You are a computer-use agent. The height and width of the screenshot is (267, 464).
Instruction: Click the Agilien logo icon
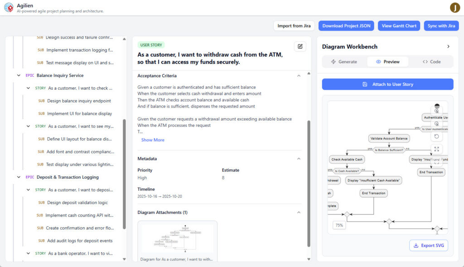click(x=8, y=7)
